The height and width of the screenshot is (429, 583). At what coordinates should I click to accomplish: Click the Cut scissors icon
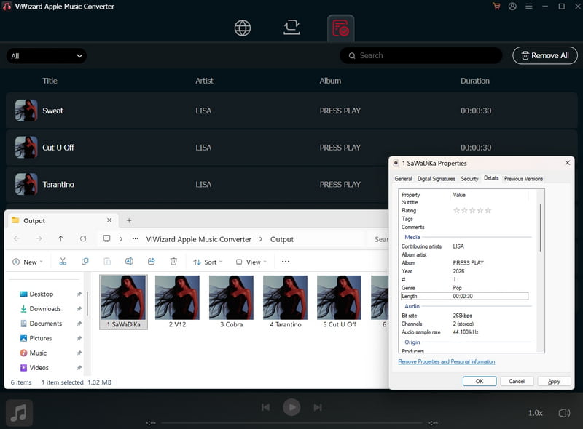[x=63, y=262]
